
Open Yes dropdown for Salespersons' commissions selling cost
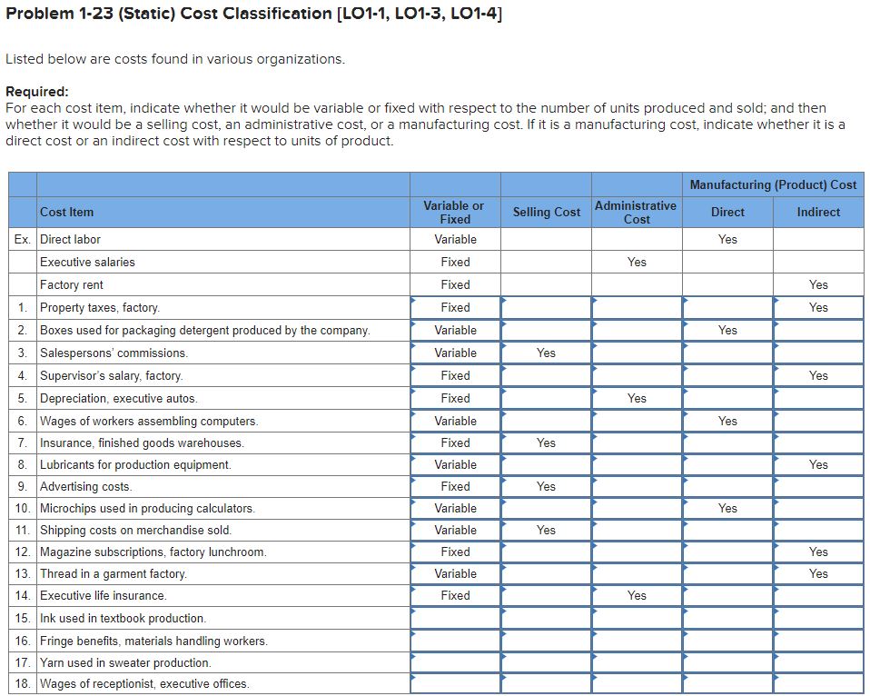click(x=546, y=353)
